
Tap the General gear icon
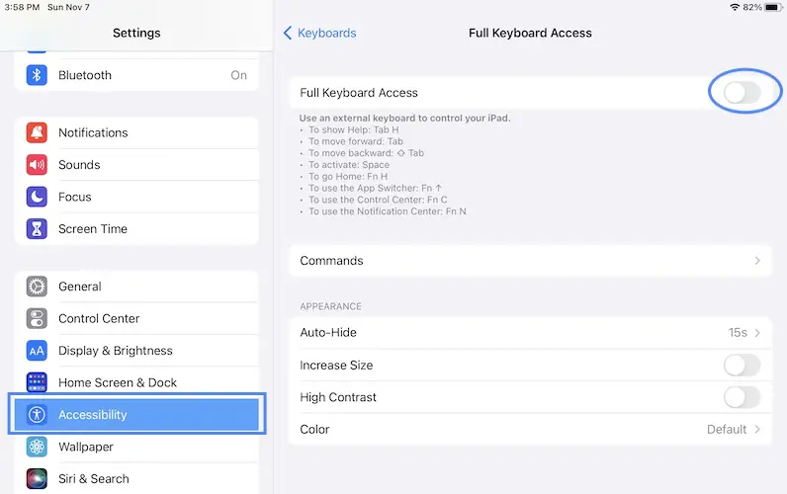(x=37, y=287)
